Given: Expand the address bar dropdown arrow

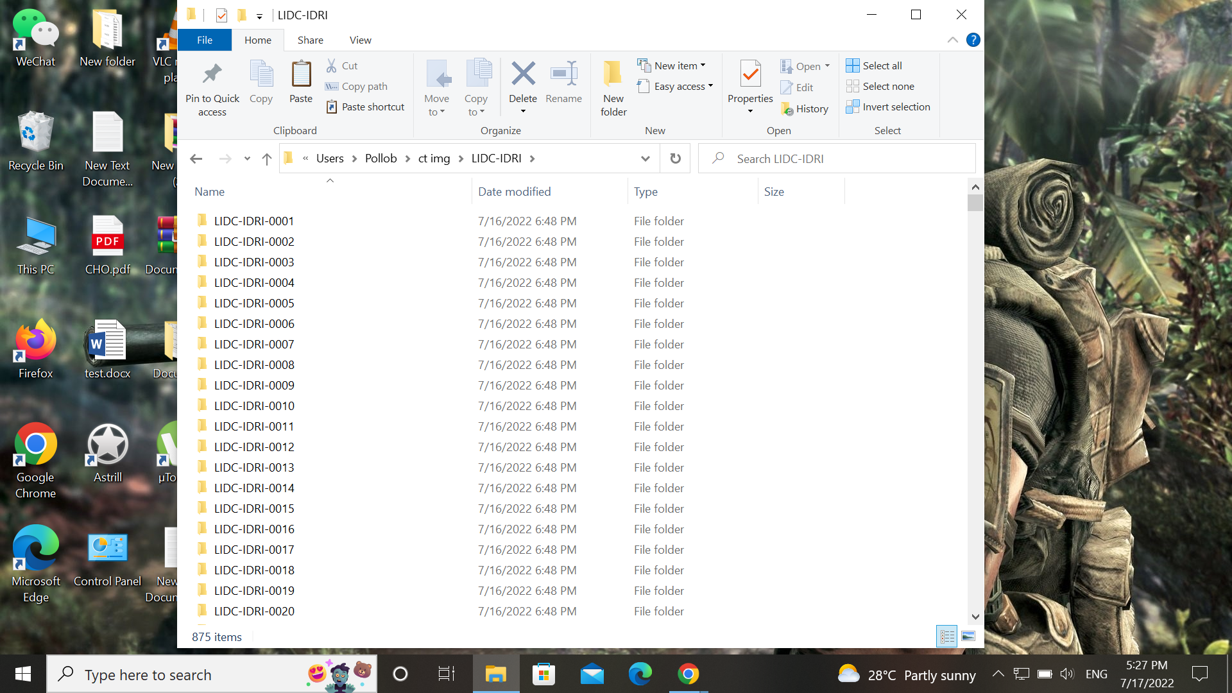Looking at the screenshot, I should tap(645, 158).
